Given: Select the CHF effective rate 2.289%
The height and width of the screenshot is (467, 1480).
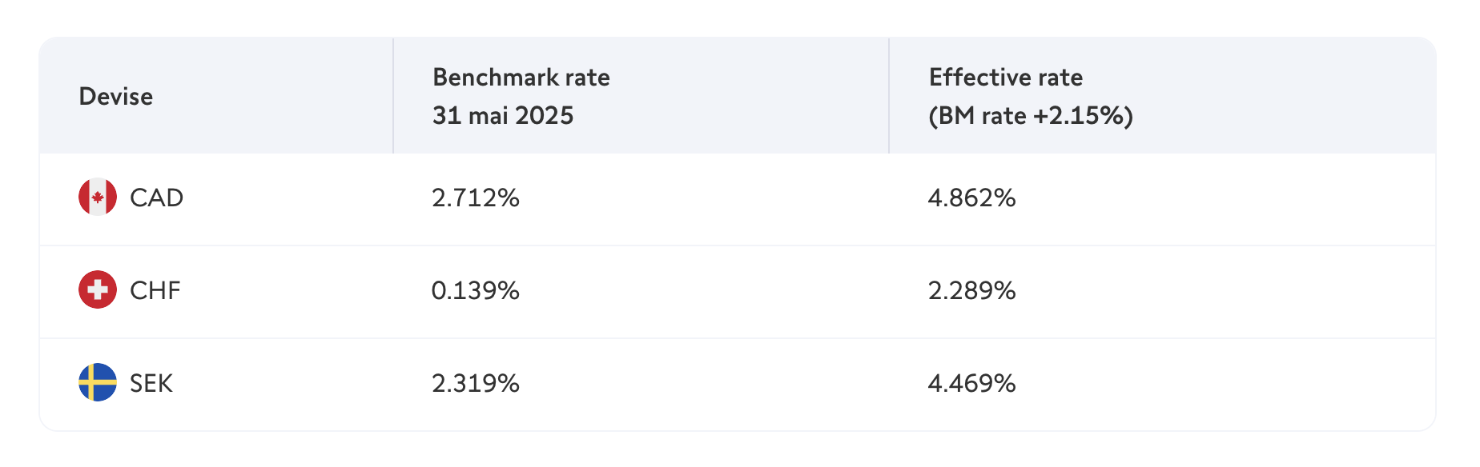Looking at the screenshot, I should pos(972,290).
